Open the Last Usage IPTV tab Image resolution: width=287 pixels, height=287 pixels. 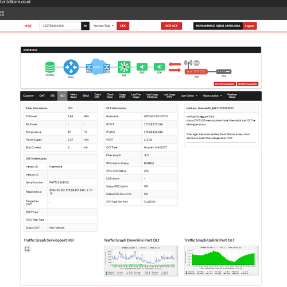[169, 95]
